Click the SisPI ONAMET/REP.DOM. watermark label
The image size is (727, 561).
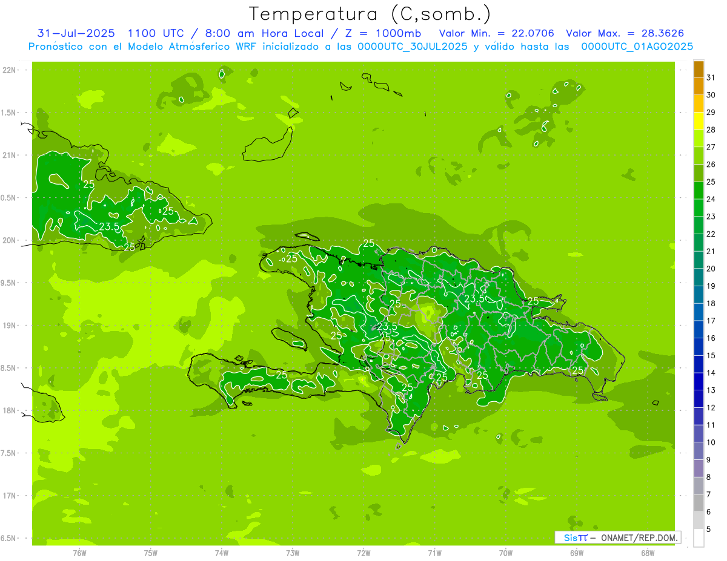point(617,537)
